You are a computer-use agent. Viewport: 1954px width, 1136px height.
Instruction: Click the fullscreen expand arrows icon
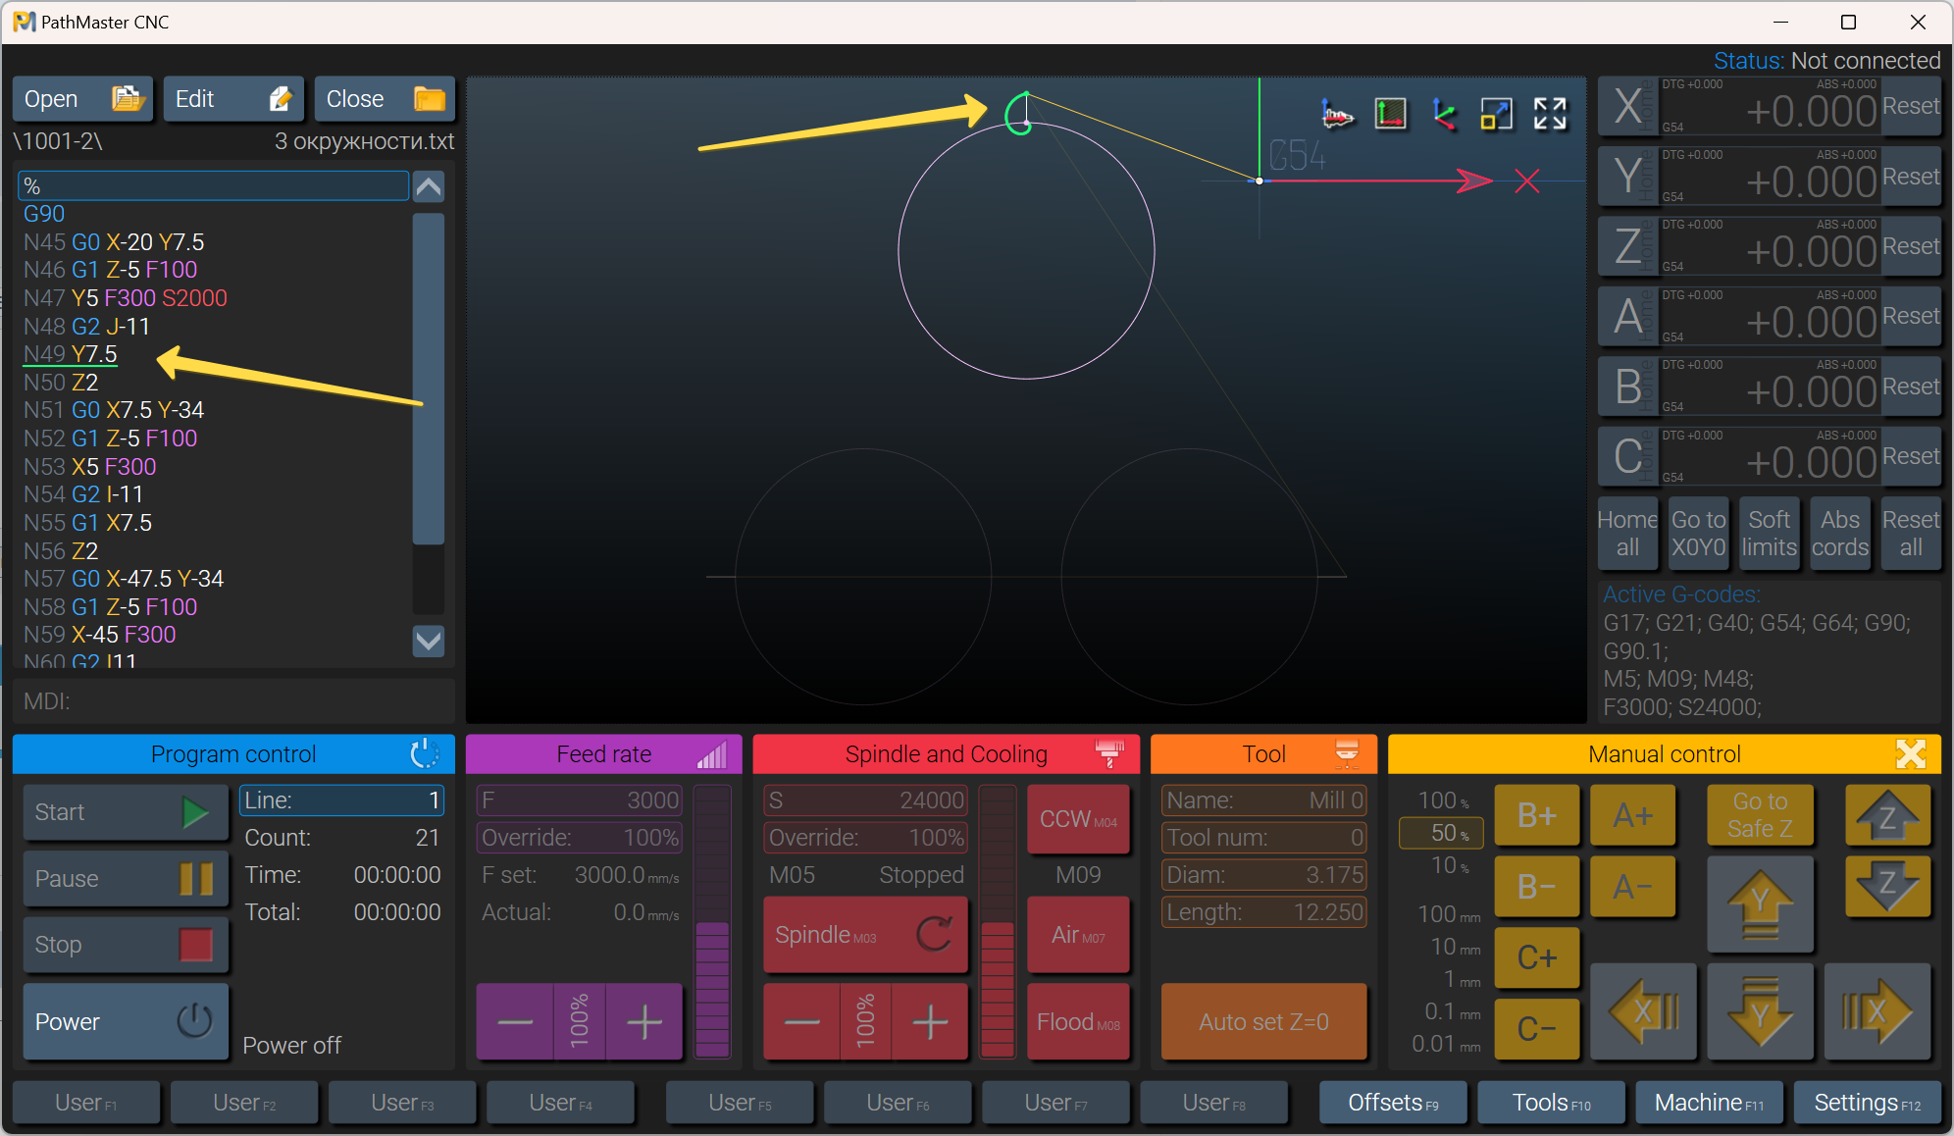[x=1550, y=115]
